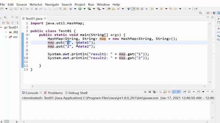Click the Open Type icon
Viewport: 220px width, 123px height.
coord(113,9)
